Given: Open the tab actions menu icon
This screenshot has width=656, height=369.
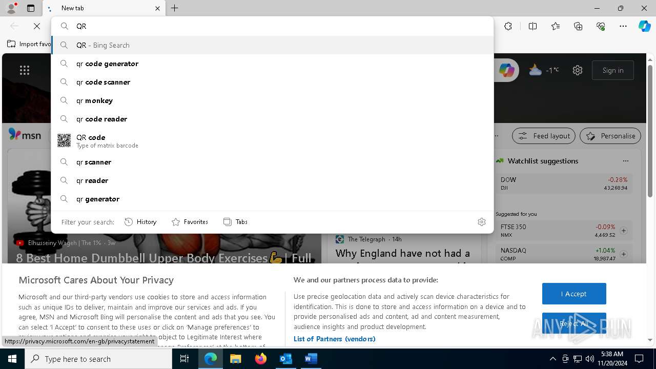Looking at the screenshot, I should (31, 8).
